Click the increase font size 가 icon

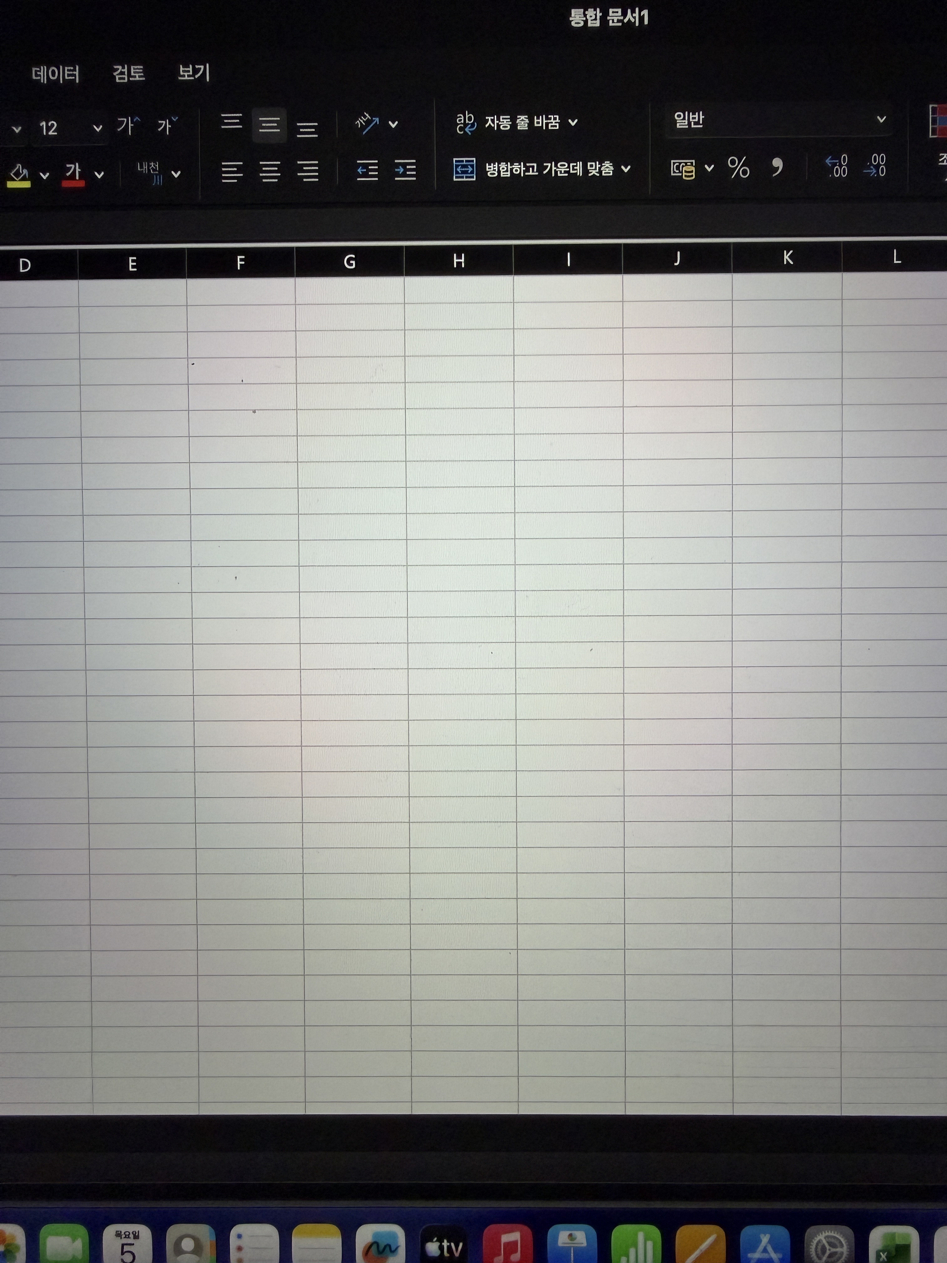point(128,125)
